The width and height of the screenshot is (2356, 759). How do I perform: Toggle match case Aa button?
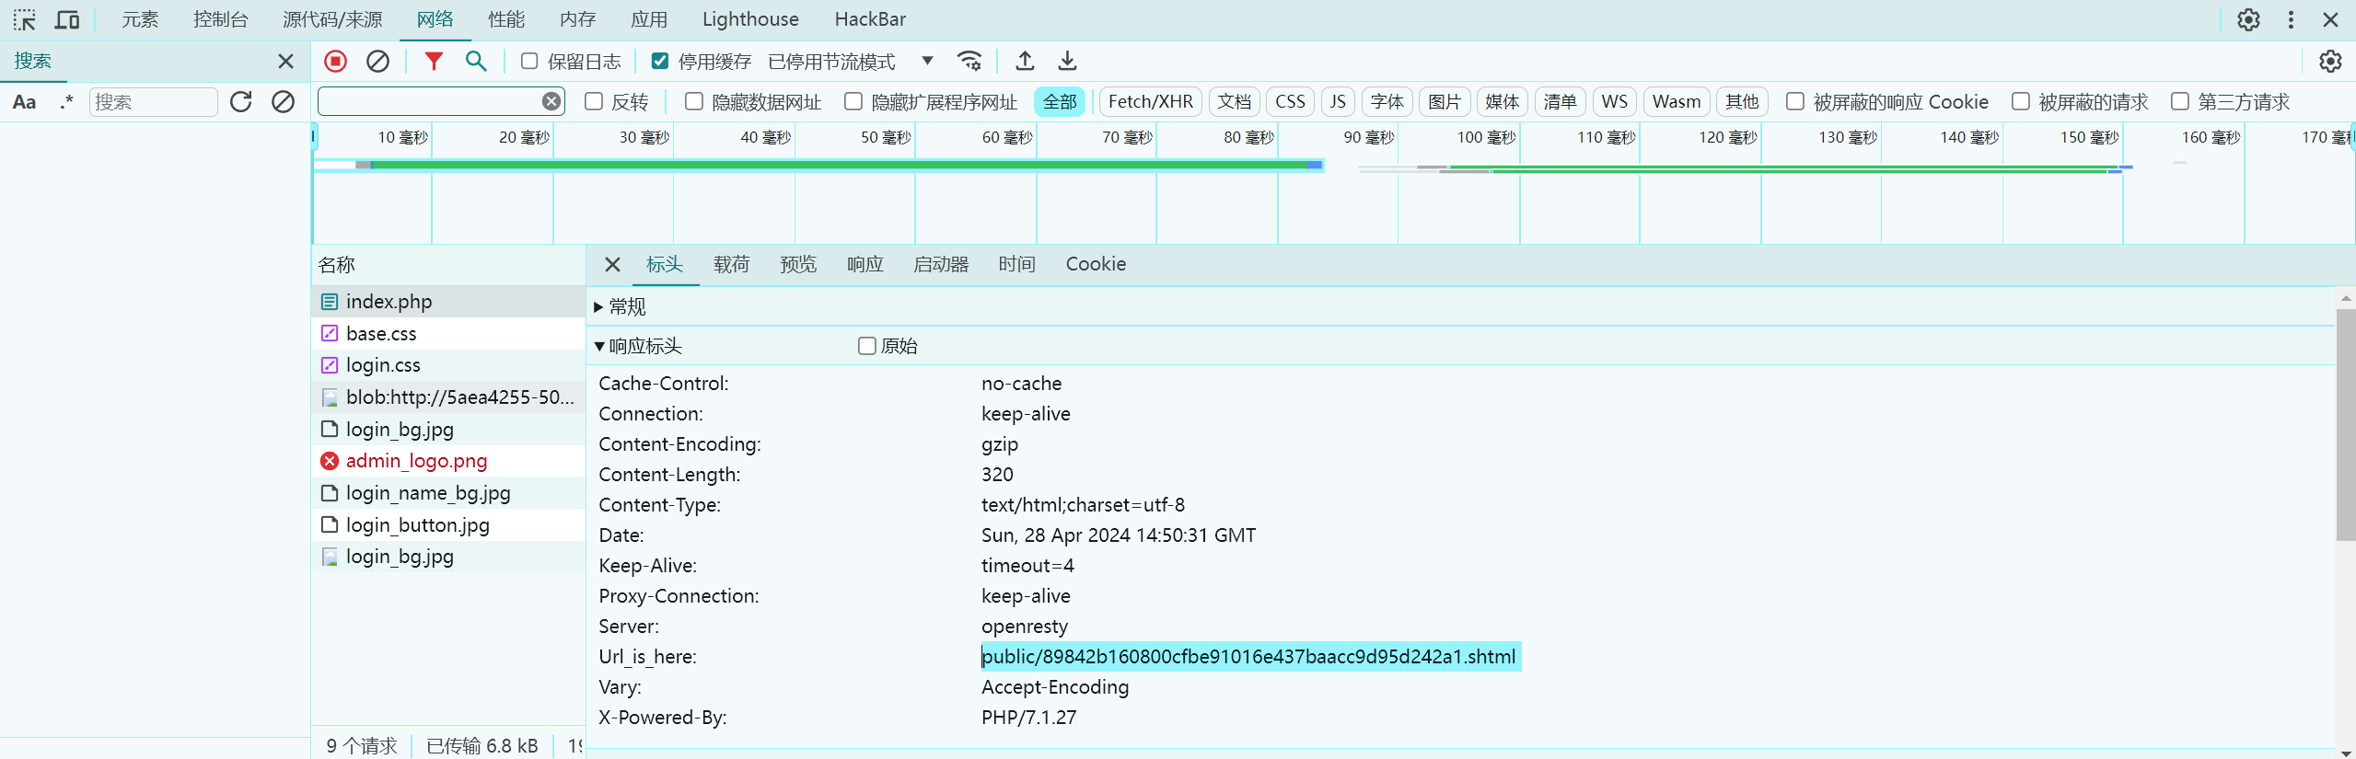(25, 101)
